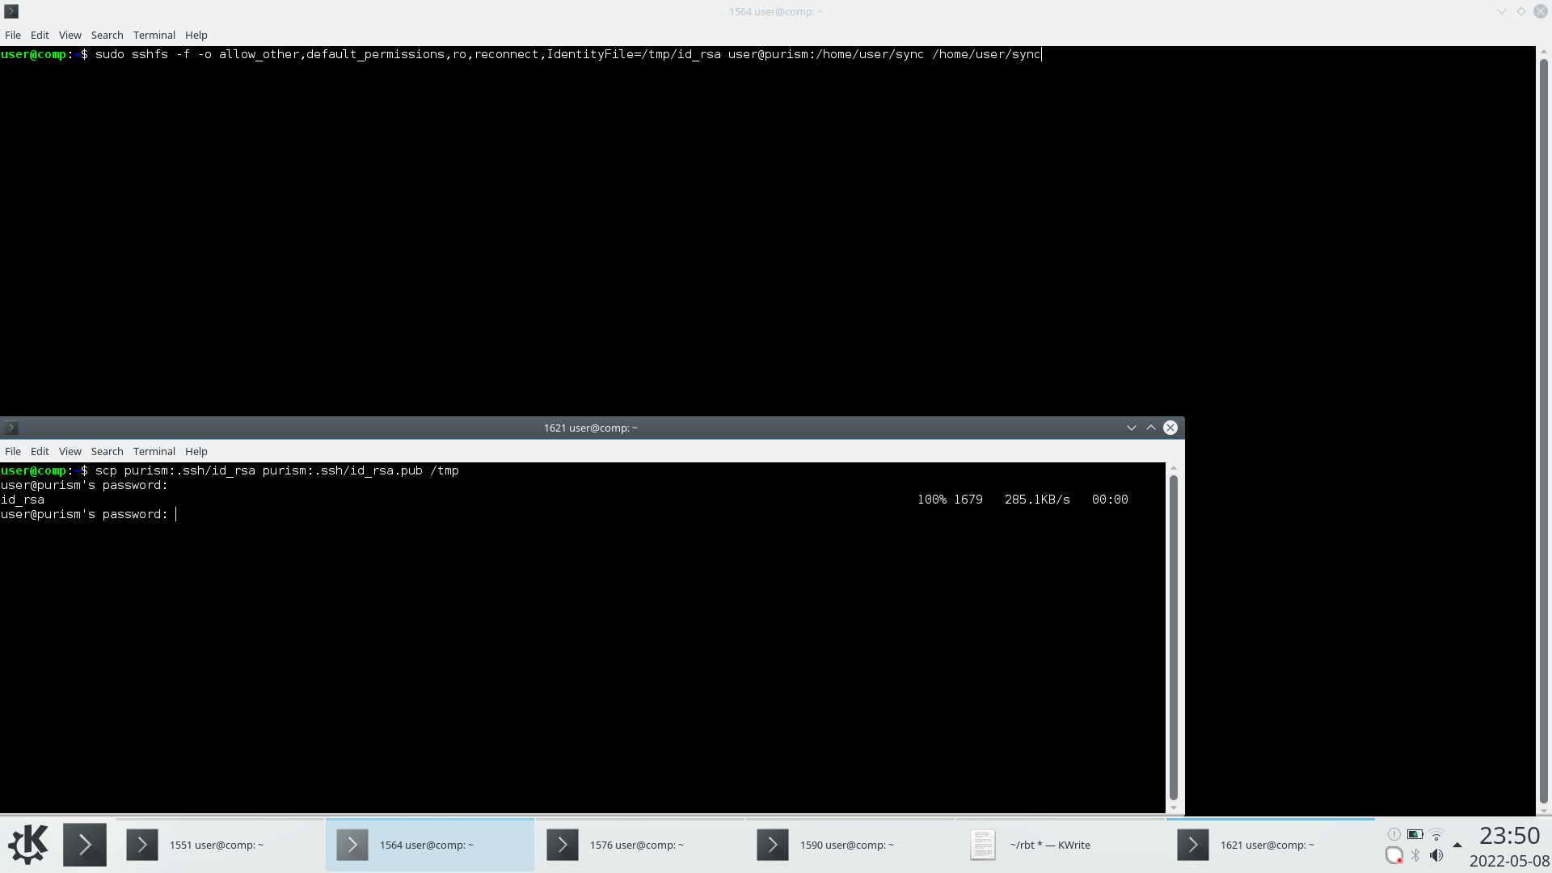The height and width of the screenshot is (873, 1552).
Task: Click the clock showing 23:50
Action: click(1508, 836)
